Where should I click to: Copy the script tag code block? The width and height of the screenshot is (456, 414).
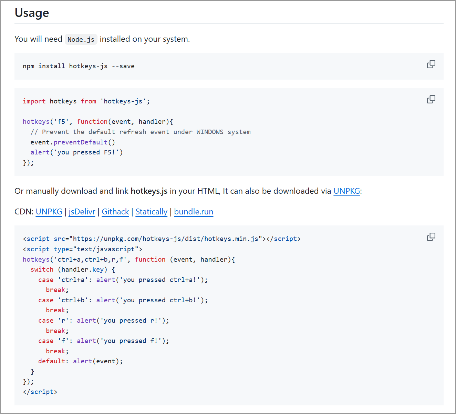coord(431,237)
